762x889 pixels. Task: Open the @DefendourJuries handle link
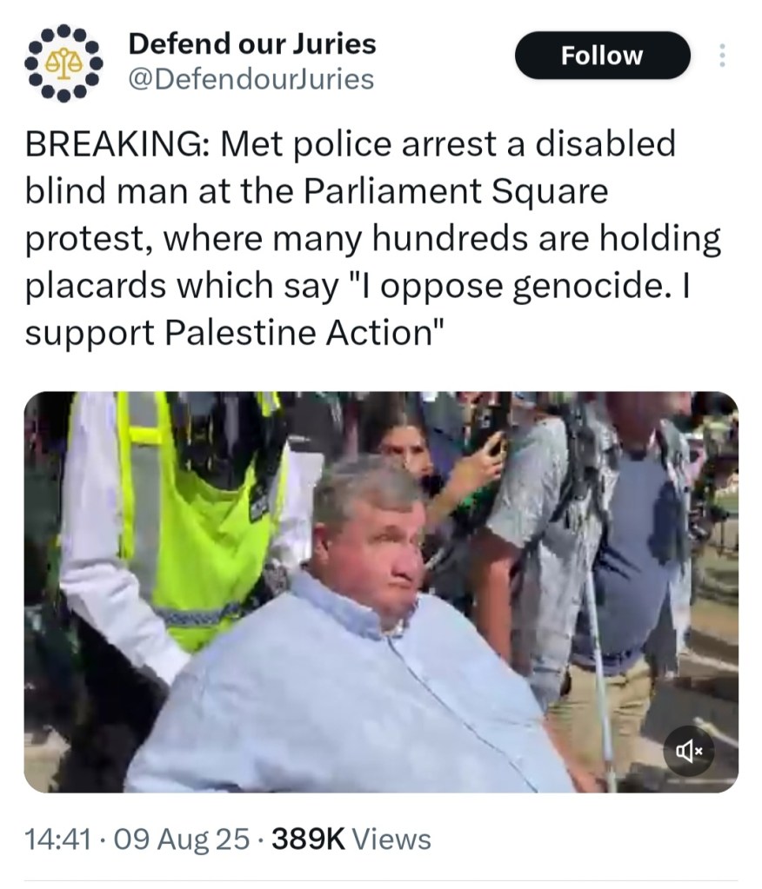coord(251,79)
